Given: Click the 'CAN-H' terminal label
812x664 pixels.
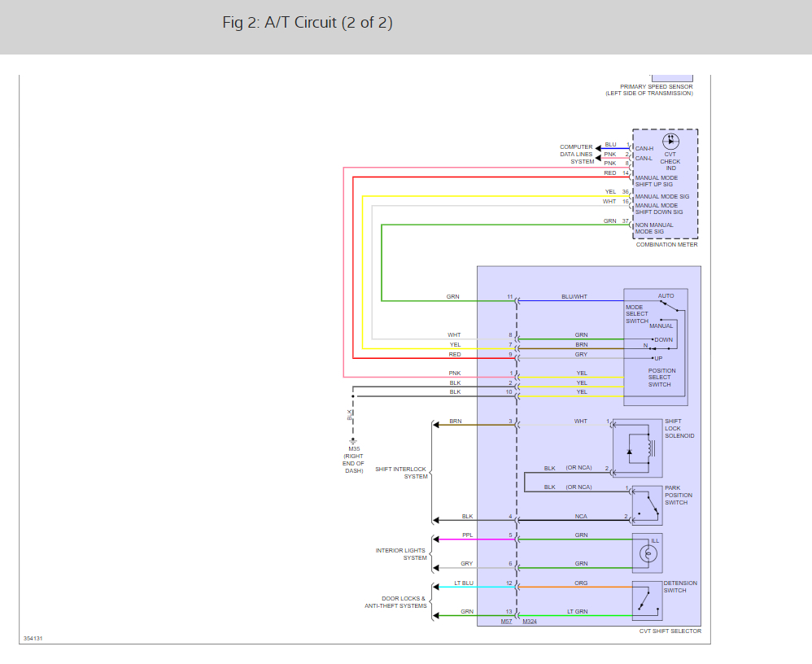Looking at the screenshot, I should coord(644,149).
